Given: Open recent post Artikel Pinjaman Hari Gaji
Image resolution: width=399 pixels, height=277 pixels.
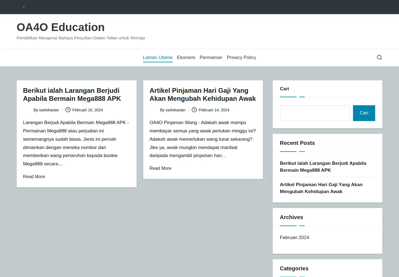Looking at the screenshot, I should (x=321, y=188).
